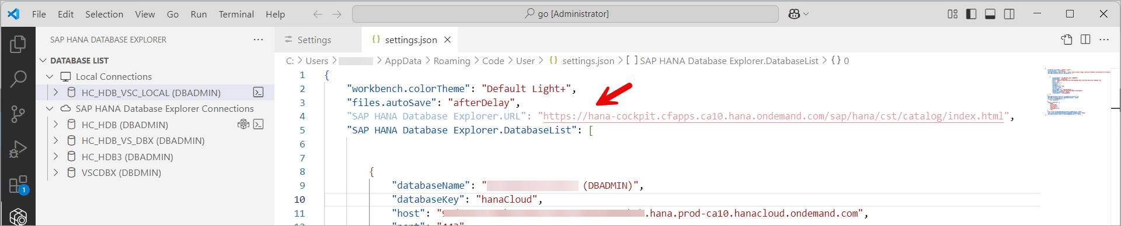Screen dimensions: 1121x226
Task: Click the Roaming breadcrumb segment
Action: [451, 61]
